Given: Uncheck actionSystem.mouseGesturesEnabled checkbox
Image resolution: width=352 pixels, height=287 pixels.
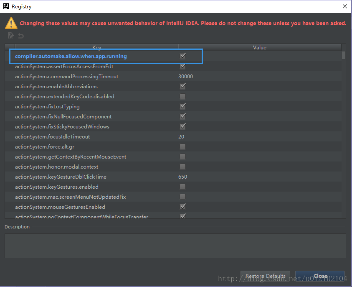Looking at the screenshot, I should [x=183, y=207].
